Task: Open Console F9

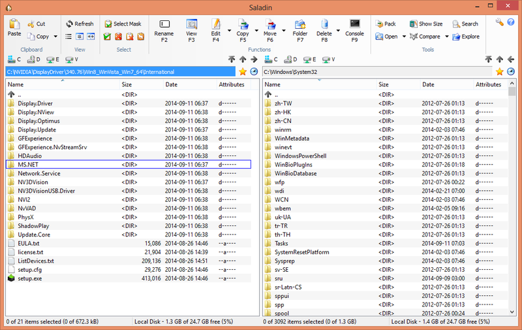Action: click(354, 31)
